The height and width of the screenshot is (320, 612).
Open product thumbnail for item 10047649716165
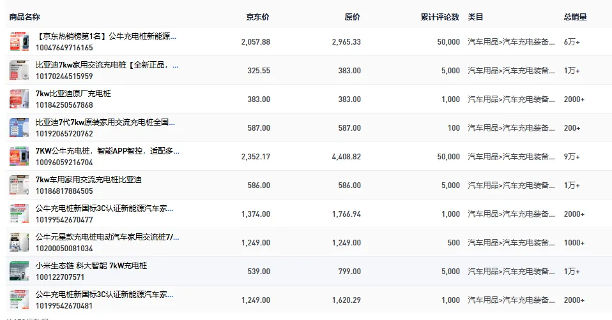tap(19, 41)
